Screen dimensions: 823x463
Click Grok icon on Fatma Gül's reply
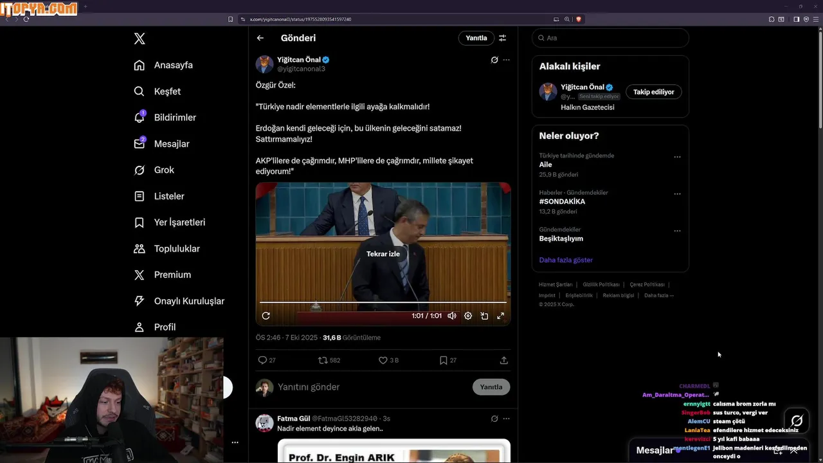click(x=494, y=419)
